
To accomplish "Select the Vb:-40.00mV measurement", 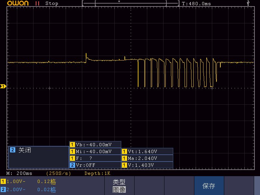I will coord(95,144).
